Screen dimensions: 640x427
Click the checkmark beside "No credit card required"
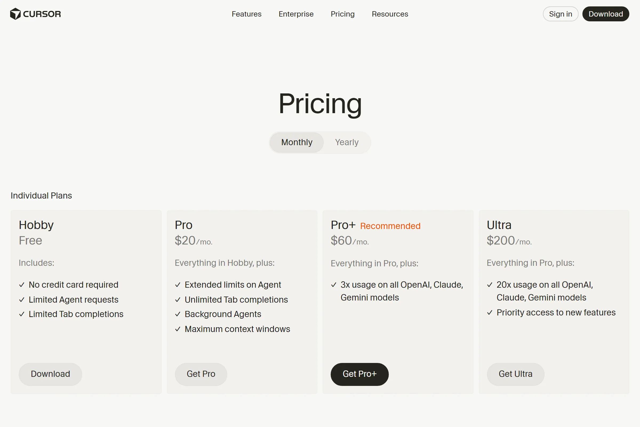22,285
